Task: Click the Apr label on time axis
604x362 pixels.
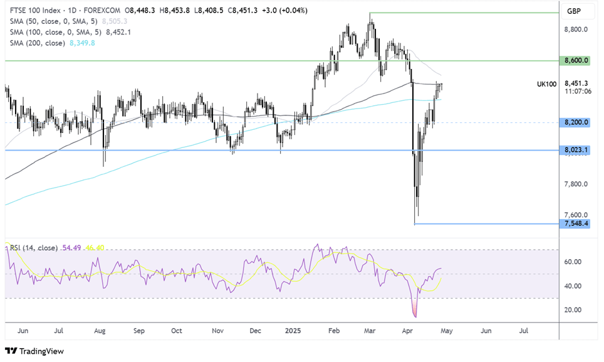Action: pos(409,330)
